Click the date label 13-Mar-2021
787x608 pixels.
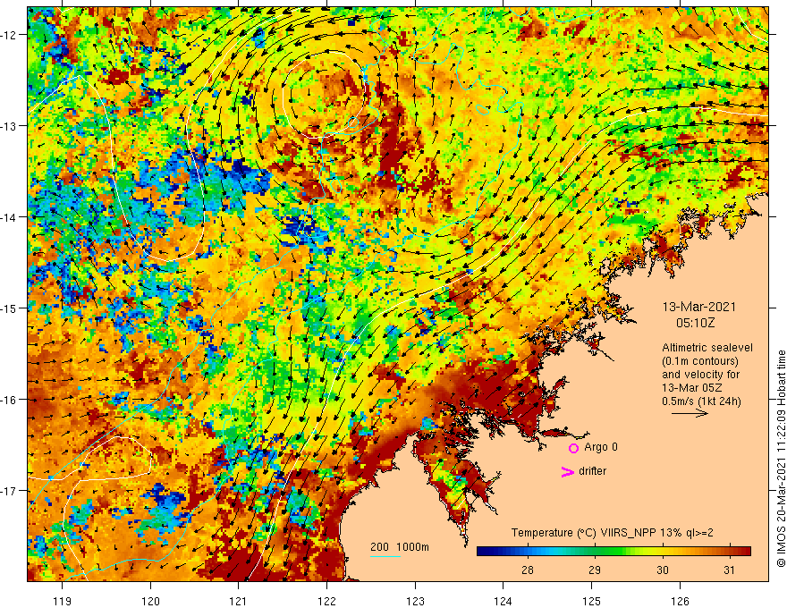699,307
